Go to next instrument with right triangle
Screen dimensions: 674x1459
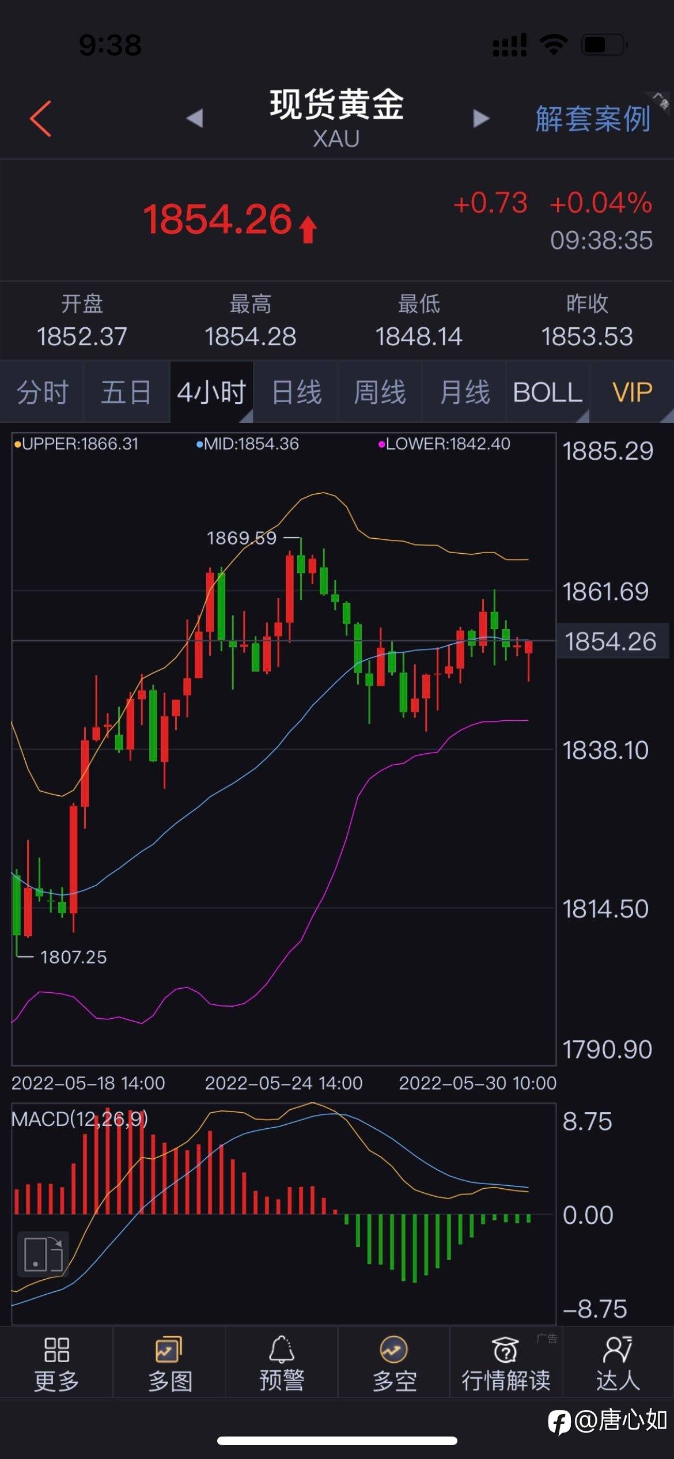(480, 119)
